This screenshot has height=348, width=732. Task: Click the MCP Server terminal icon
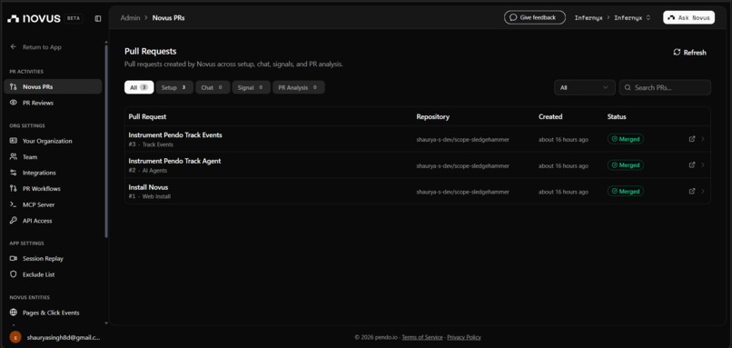pyautogui.click(x=14, y=204)
